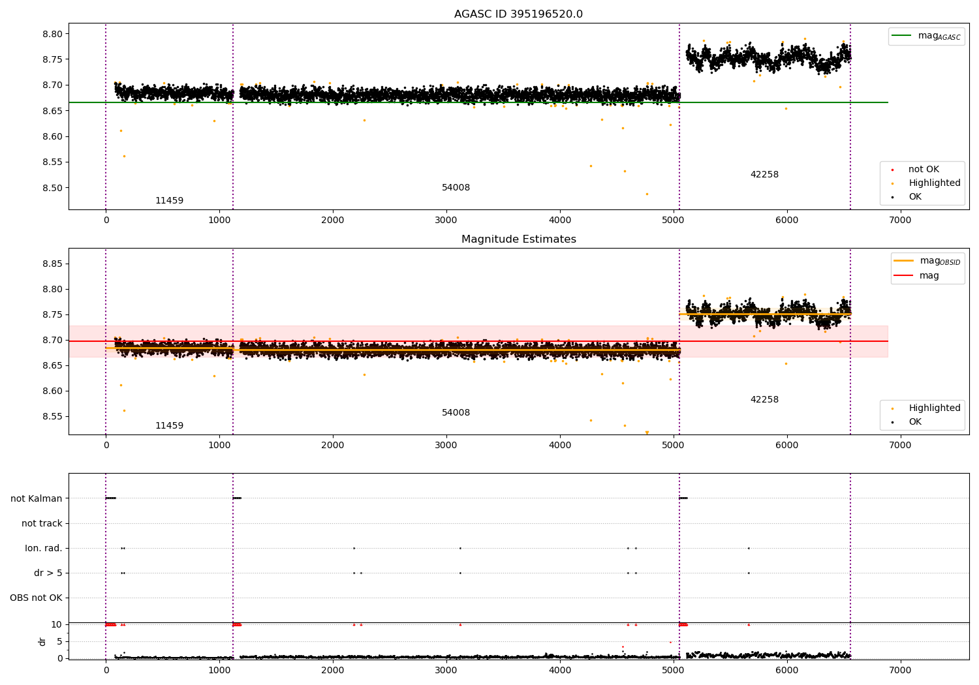Click the "54008" label in the Magnitude Estimates plot

(456, 413)
